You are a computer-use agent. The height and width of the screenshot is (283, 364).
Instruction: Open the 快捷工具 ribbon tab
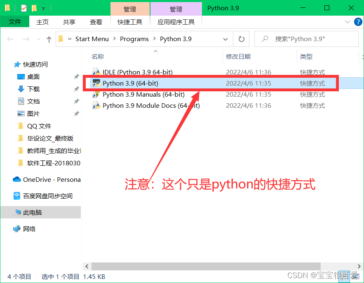click(x=130, y=22)
